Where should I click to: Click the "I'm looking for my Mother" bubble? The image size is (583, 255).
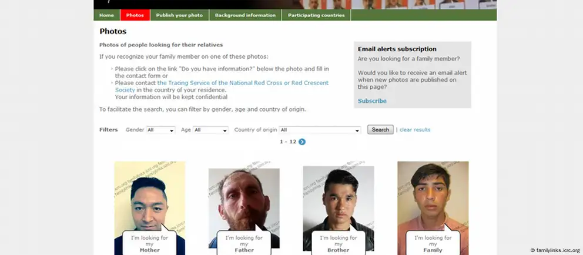149,243
